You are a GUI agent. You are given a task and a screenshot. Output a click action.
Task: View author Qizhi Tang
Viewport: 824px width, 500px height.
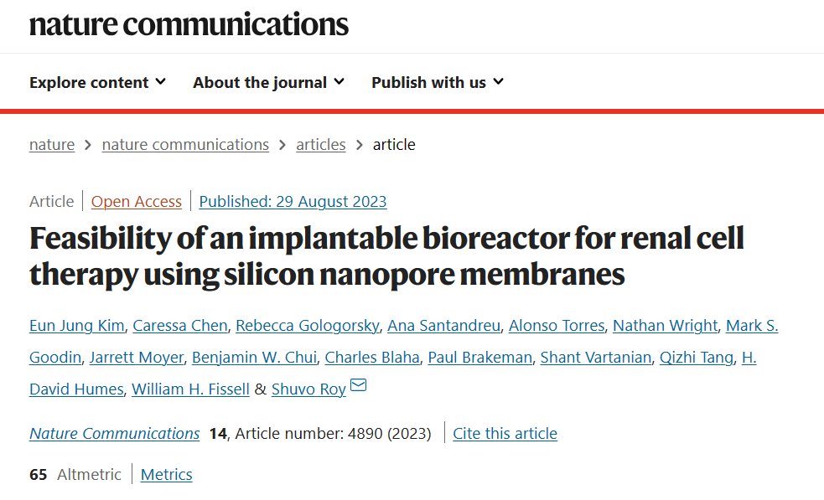pyautogui.click(x=697, y=358)
